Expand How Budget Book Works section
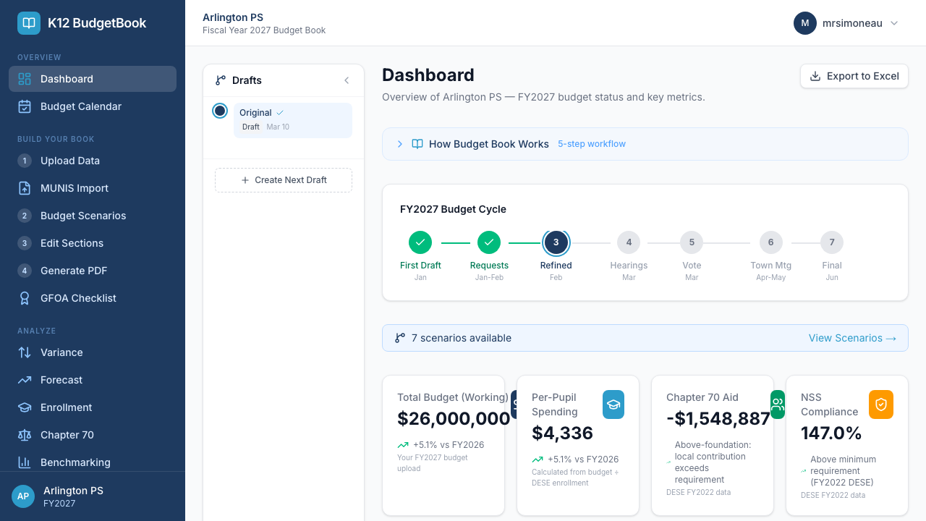 pyautogui.click(x=400, y=144)
